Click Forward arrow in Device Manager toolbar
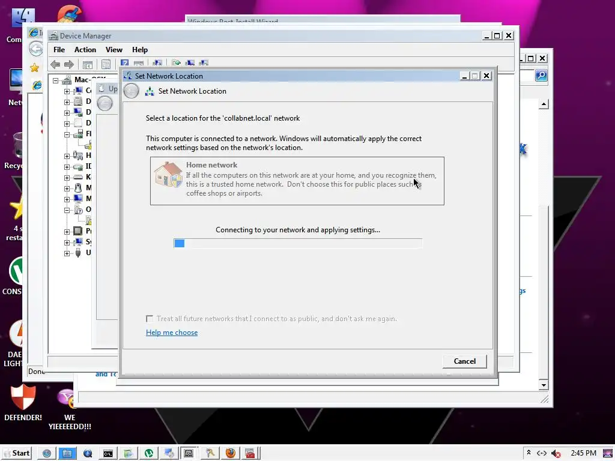This screenshot has width=615, height=461. pyautogui.click(x=69, y=64)
